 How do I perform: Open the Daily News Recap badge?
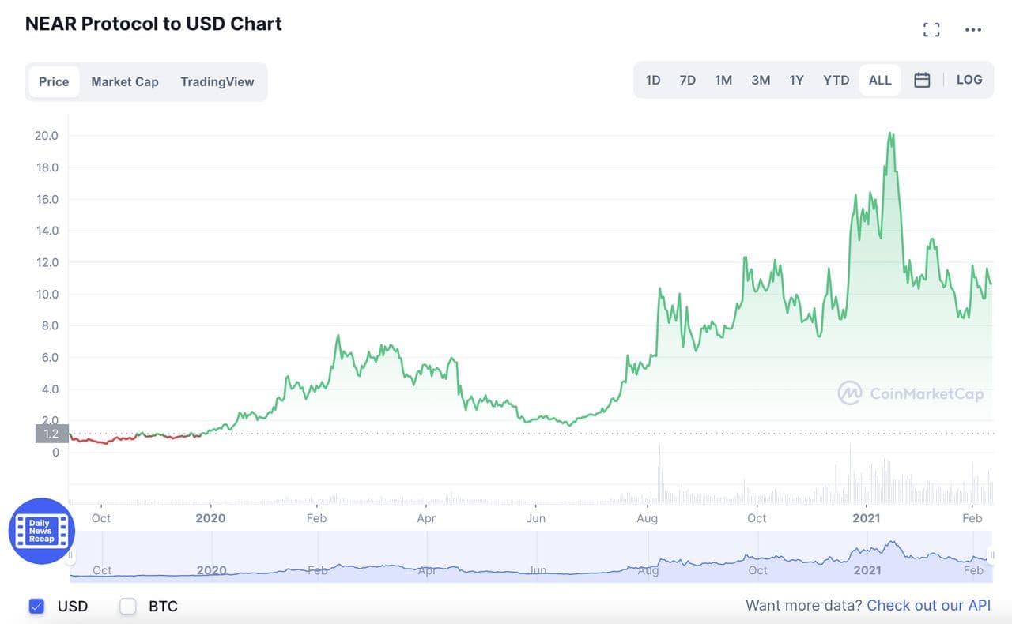[41, 531]
